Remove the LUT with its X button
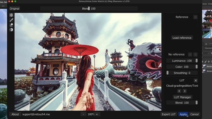The width and height of the screenshot is (212, 119). pos(196,81)
